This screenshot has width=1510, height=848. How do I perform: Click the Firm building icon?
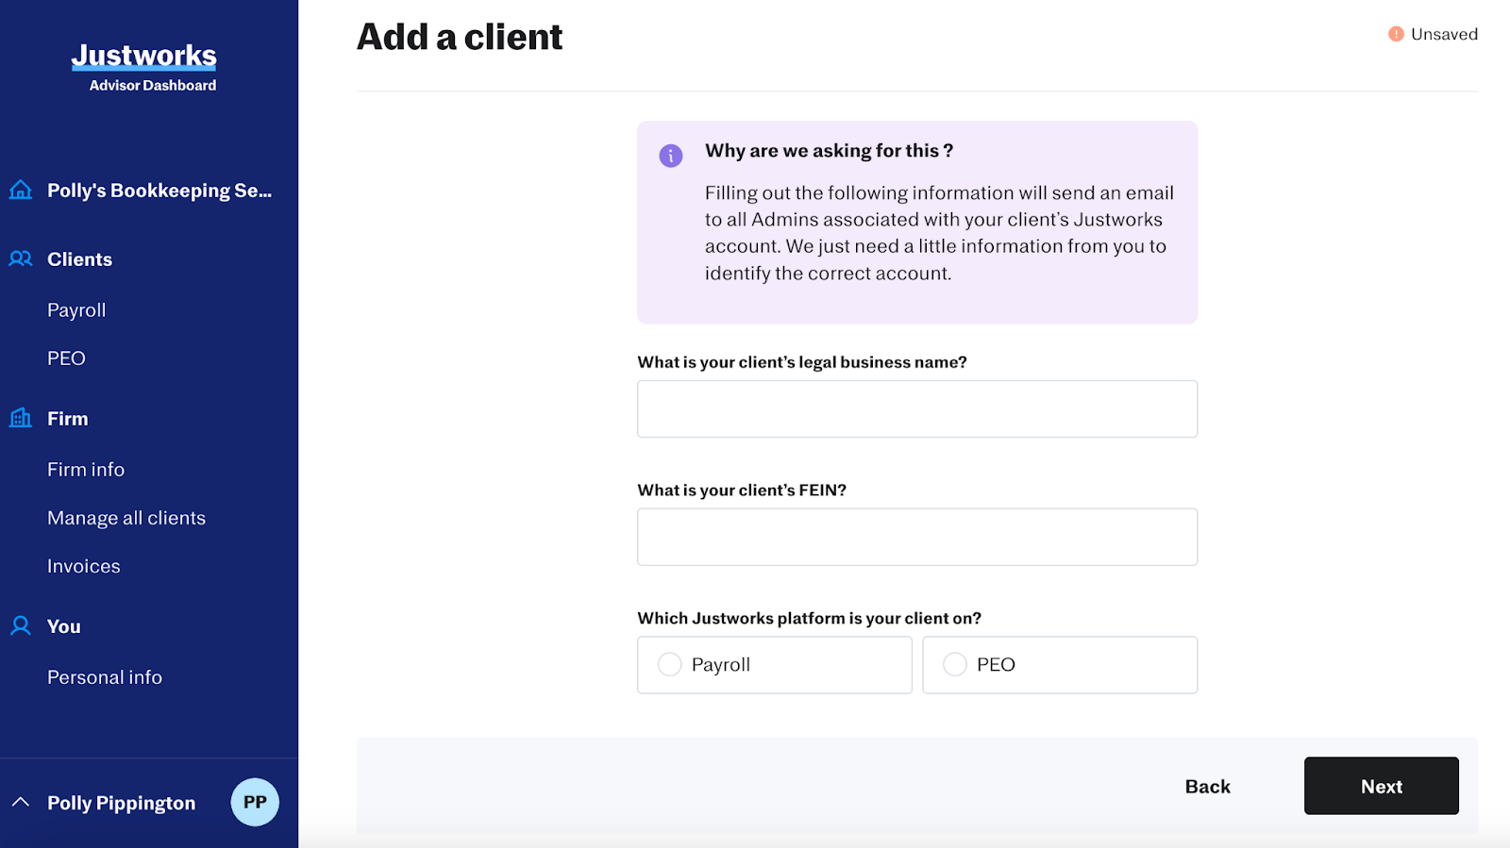pos(21,418)
